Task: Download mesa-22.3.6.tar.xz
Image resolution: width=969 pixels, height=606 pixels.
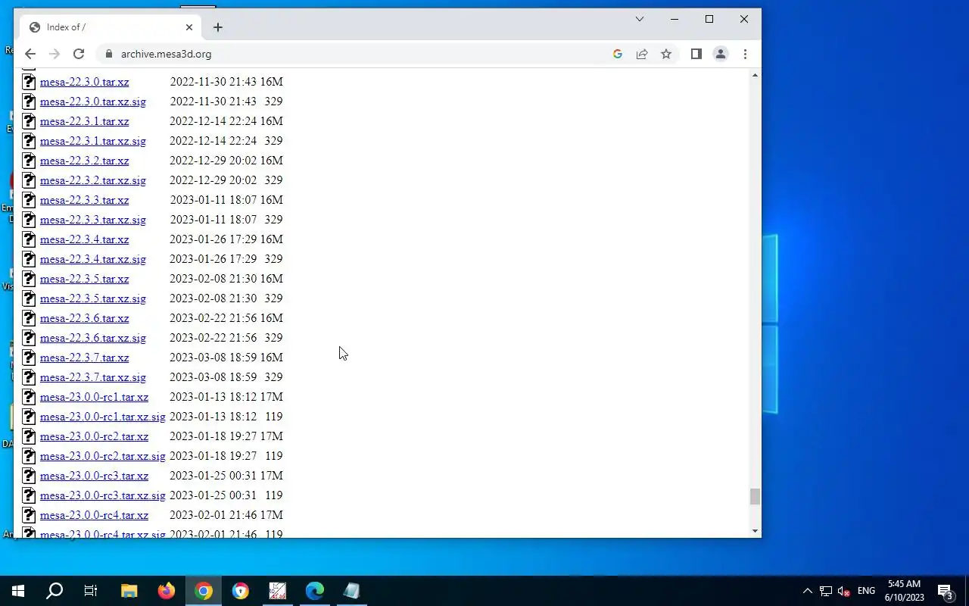Action: pyautogui.click(x=84, y=318)
